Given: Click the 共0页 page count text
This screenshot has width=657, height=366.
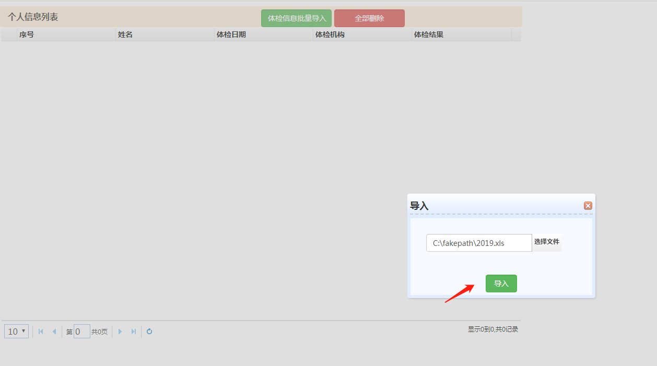Looking at the screenshot, I should click(99, 332).
